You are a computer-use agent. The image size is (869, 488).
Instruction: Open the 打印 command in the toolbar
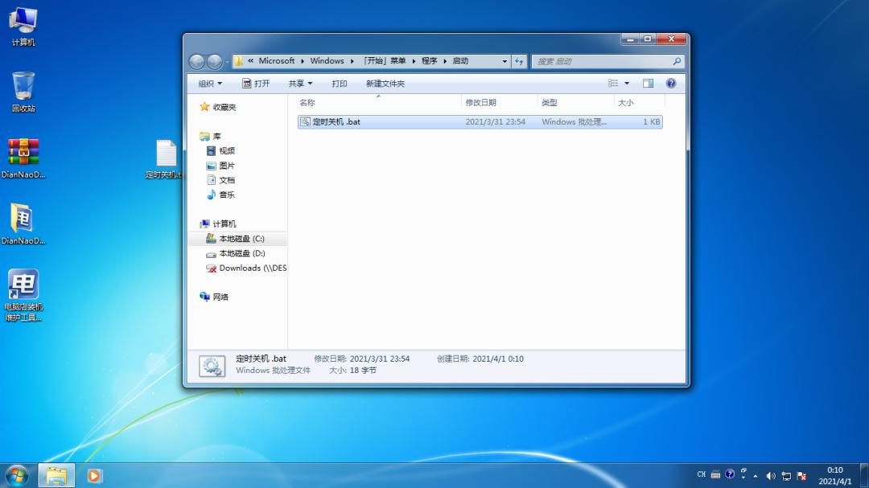pyautogui.click(x=337, y=83)
